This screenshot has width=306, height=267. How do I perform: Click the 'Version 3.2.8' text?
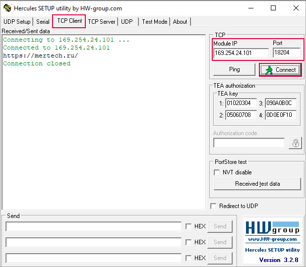[279, 260]
